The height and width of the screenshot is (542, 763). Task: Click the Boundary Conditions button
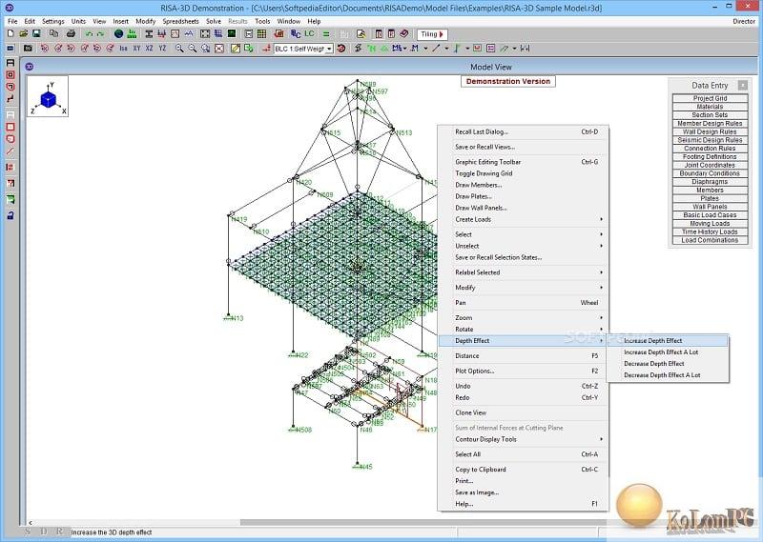(710, 173)
